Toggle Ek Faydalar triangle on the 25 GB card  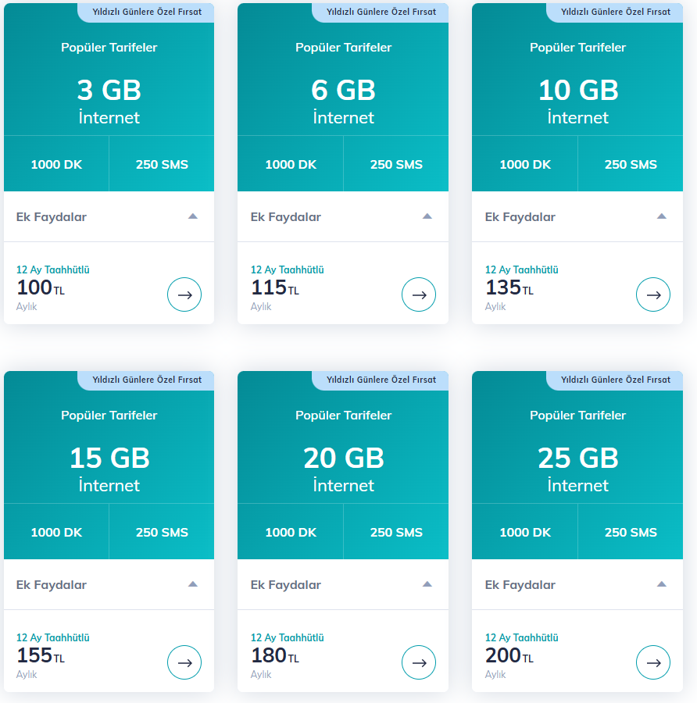coord(662,584)
